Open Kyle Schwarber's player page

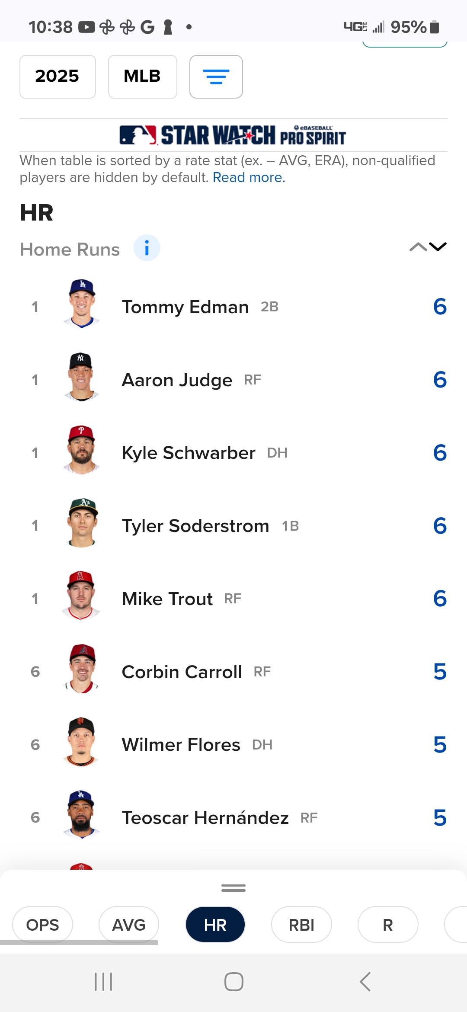189,453
